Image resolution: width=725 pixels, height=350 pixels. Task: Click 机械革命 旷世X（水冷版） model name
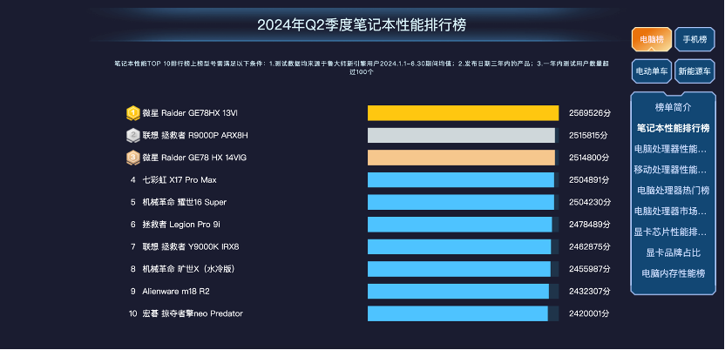click(x=188, y=269)
